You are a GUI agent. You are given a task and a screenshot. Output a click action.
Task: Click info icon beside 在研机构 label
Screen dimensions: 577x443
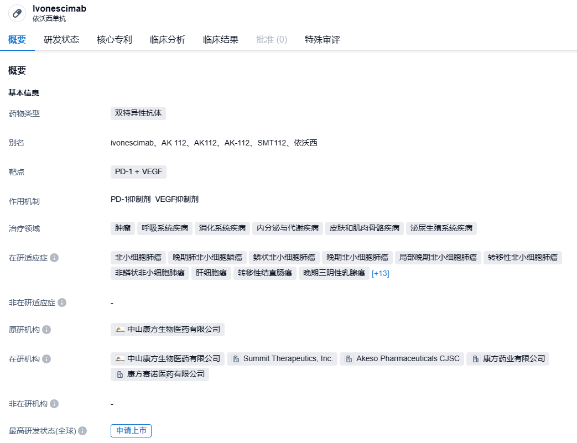coord(46,359)
